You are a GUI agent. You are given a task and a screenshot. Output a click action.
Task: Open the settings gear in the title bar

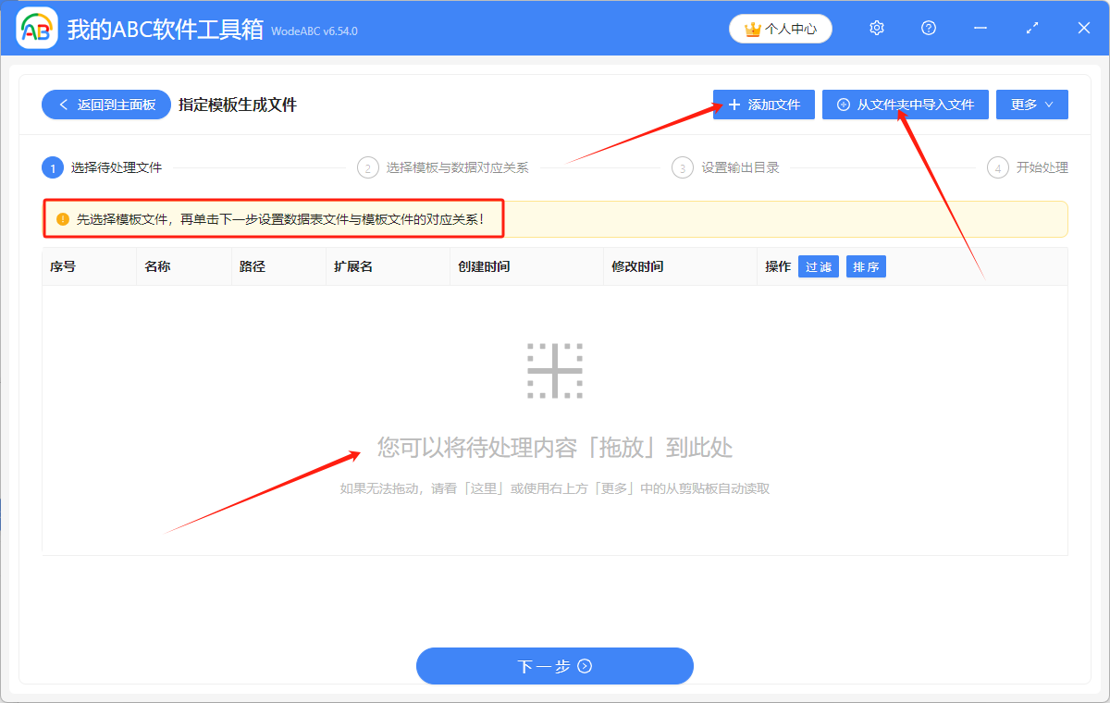876,28
